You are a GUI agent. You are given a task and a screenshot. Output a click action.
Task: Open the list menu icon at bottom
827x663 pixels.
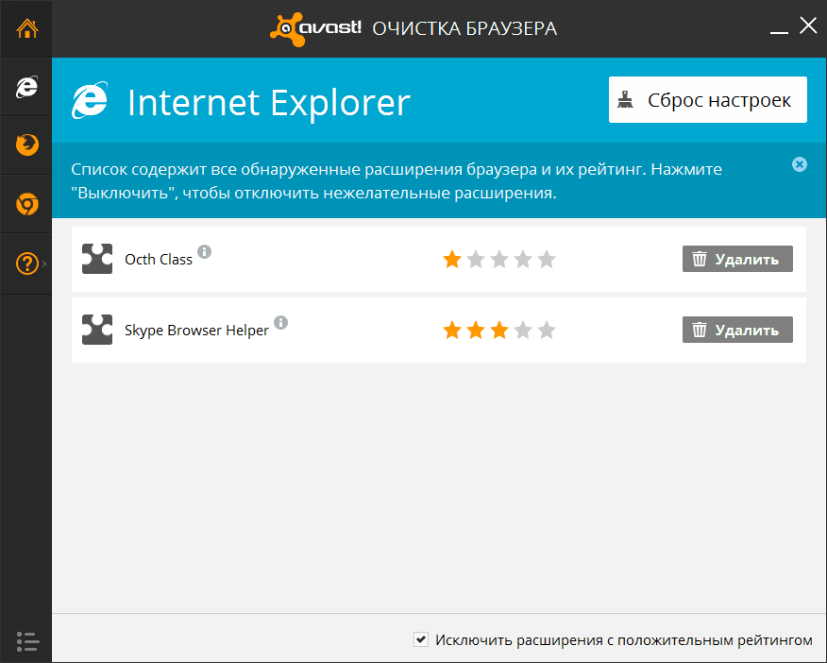[x=27, y=641]
